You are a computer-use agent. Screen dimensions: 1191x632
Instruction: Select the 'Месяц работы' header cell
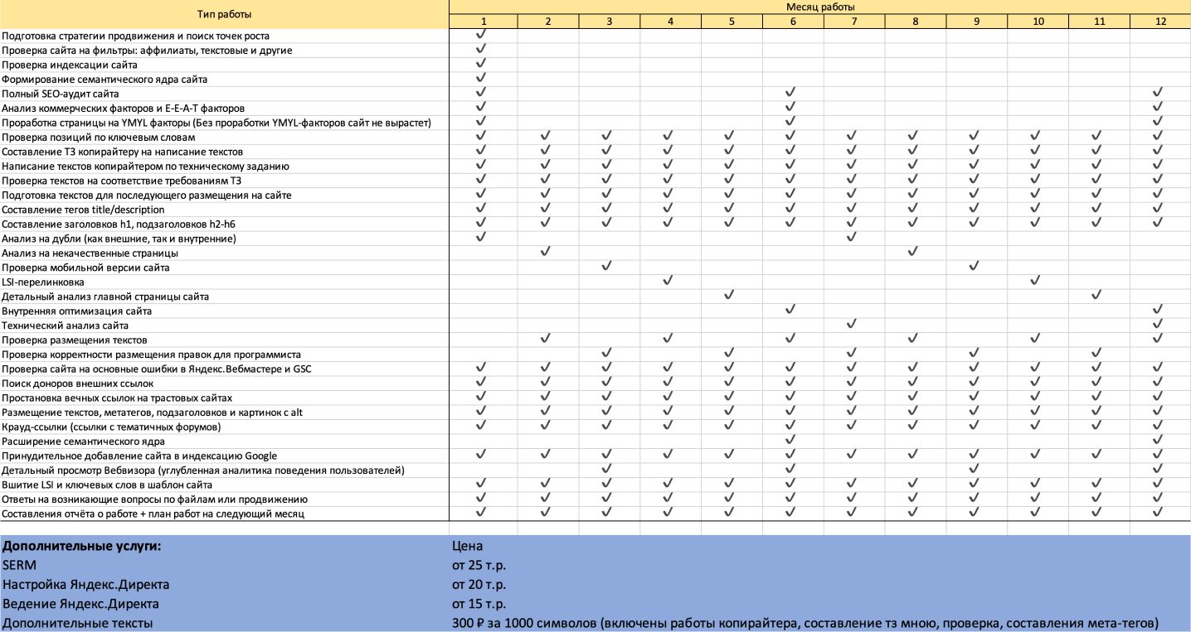pos(820,7)
